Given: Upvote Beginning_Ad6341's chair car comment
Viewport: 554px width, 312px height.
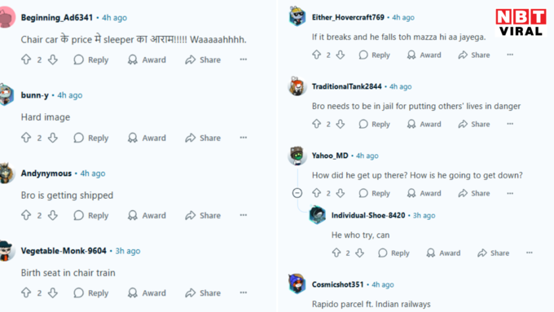Looking at the screenshot, I should click(26, 59).
